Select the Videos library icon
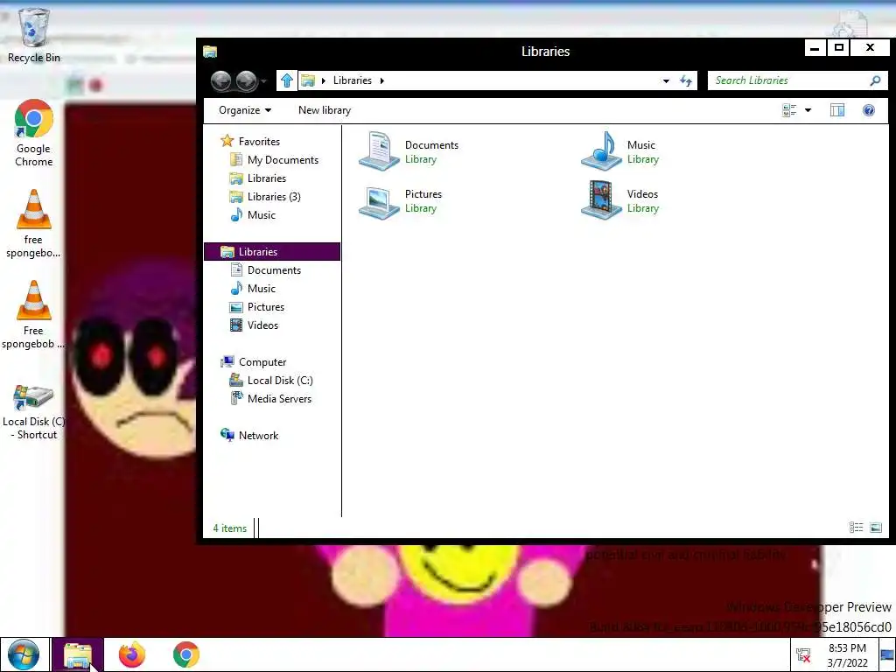896x672 pixels. [x=601, y=200]
